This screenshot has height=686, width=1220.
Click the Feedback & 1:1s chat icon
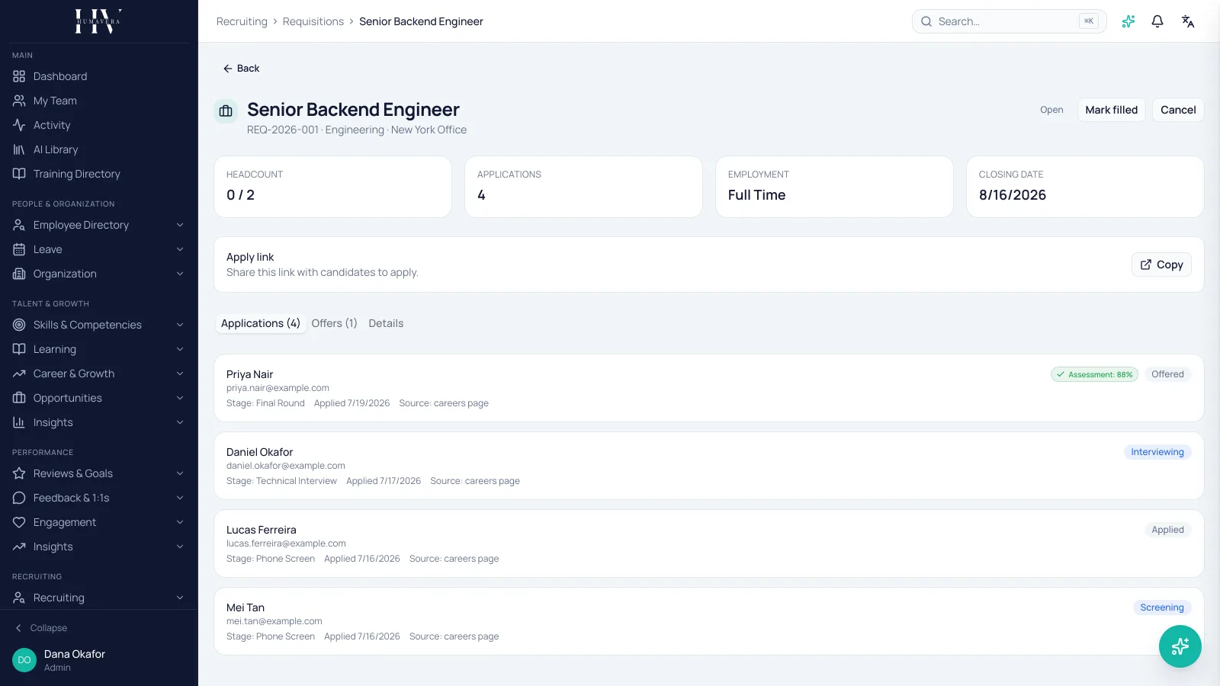(x=19, y=498)
